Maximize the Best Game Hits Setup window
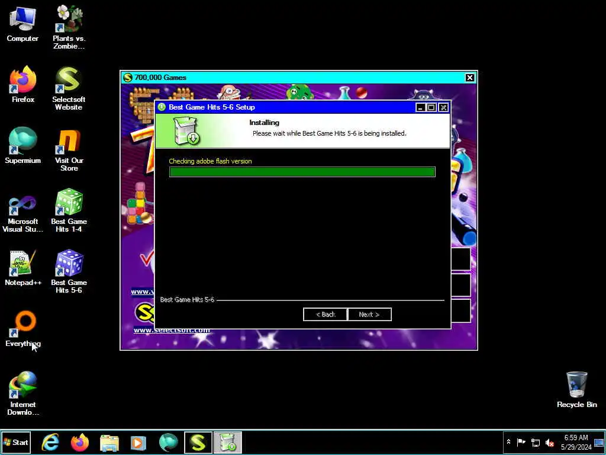The width and height of the screenshot is (606, 455). pyautogui.click(x=431, y=108)
